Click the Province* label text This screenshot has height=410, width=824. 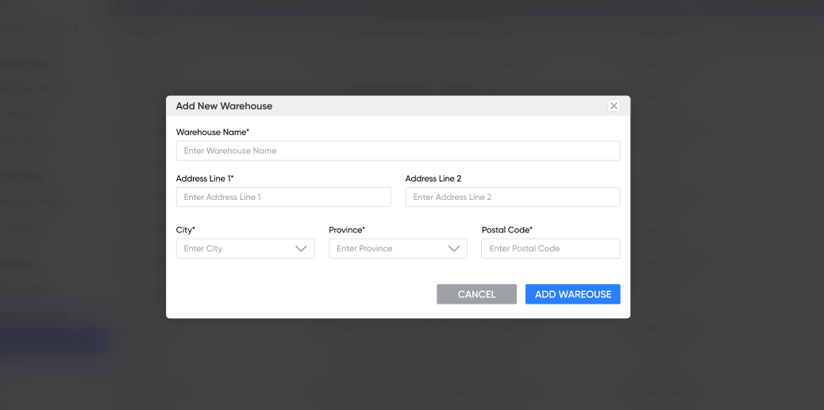pos(347,230)
